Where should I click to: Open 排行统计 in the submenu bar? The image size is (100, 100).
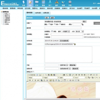[72, 8]
